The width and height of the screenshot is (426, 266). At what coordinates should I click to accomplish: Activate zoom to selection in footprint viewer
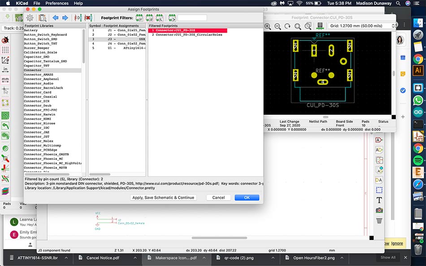point(308,26)
